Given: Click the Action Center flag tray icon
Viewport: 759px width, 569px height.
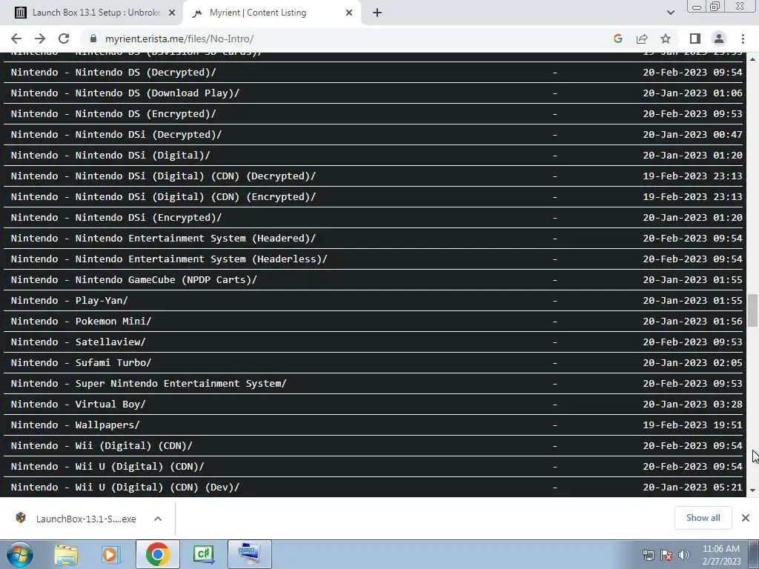Looking at the screenshot, I should [x=666, y=555].
